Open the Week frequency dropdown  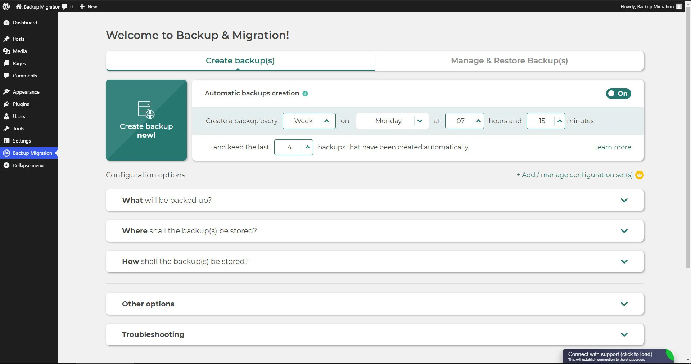click(309, 121)
